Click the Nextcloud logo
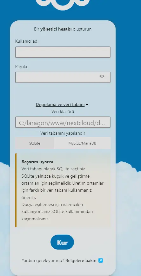 [63, 4]
